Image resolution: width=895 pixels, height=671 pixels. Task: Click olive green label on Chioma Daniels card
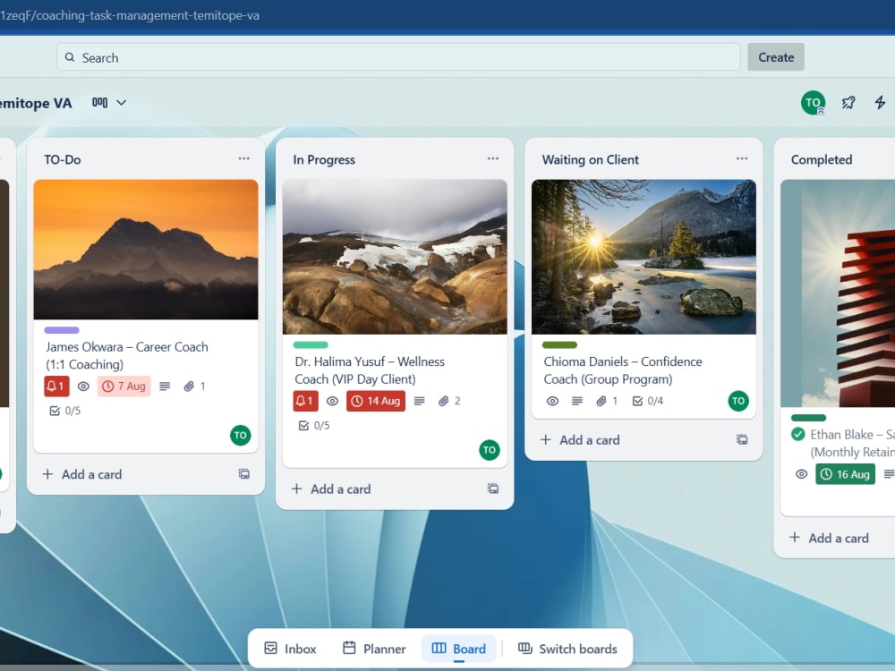pos(559,344)
